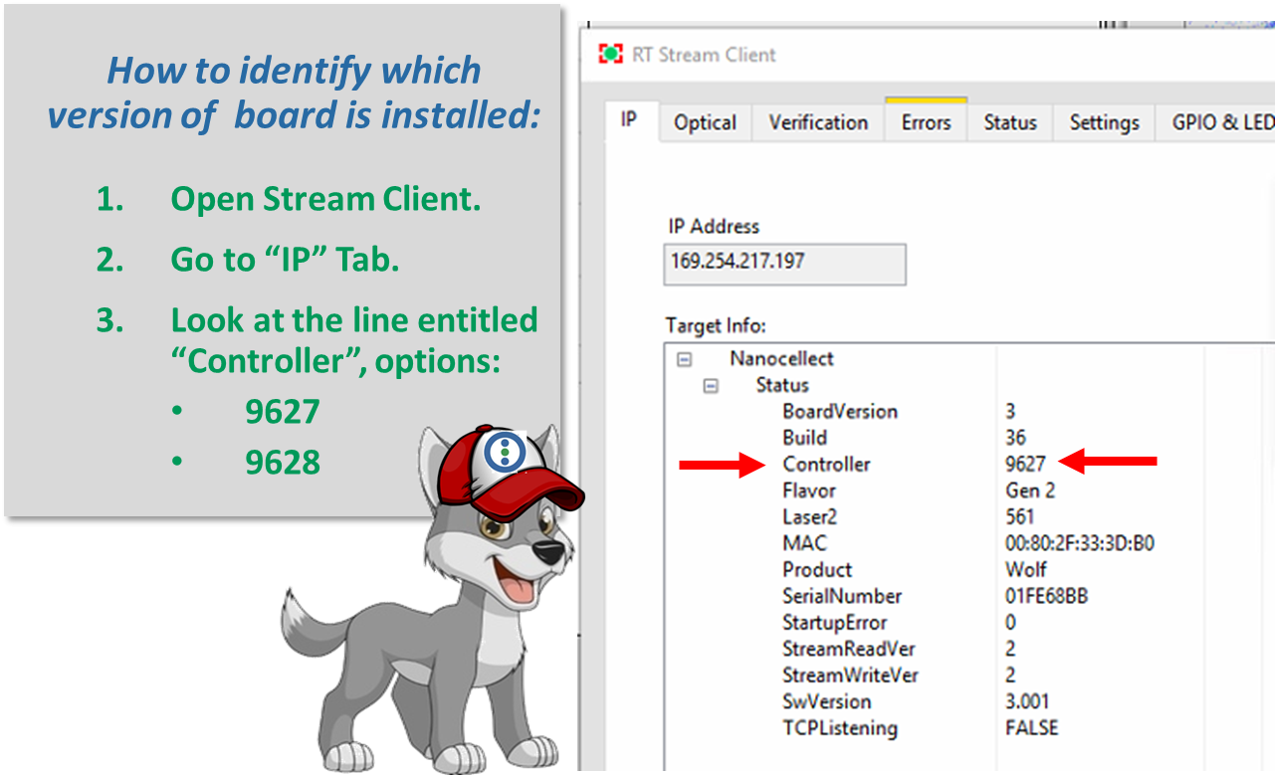Click the red arrow right of the 9627 value
1275x775 pixels.
point(1108,461)
